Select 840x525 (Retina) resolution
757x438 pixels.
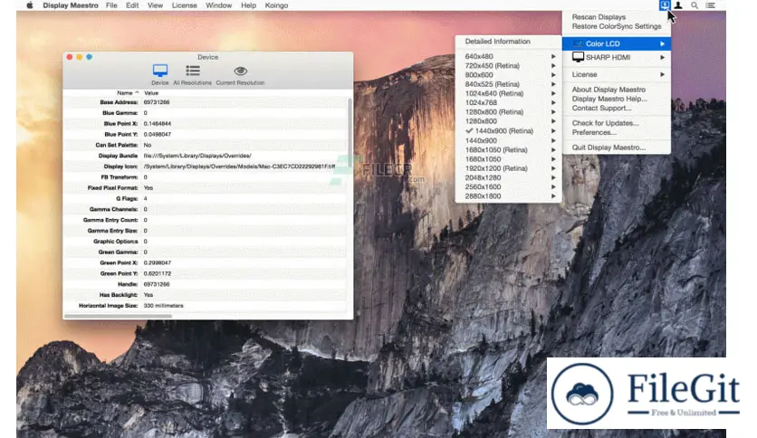point(493,84)
